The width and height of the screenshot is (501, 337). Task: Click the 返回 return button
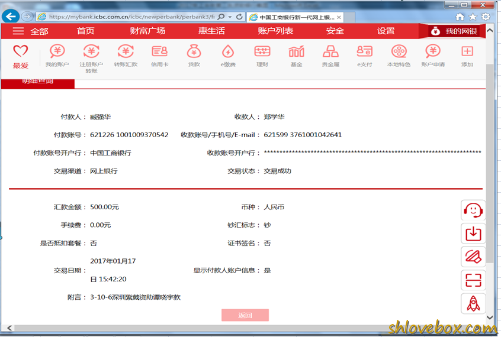point(245,315)
